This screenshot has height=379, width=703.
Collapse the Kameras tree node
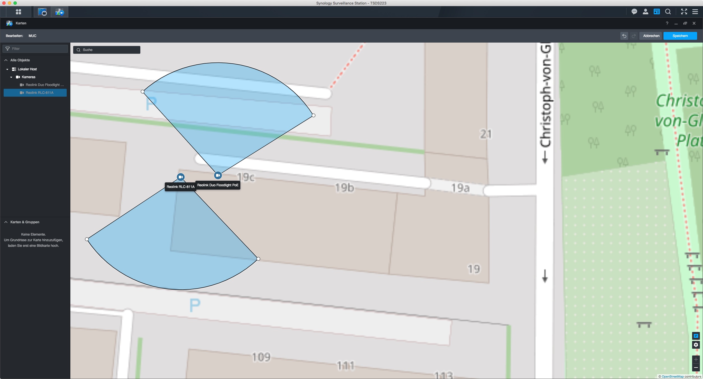click(11, 77)
